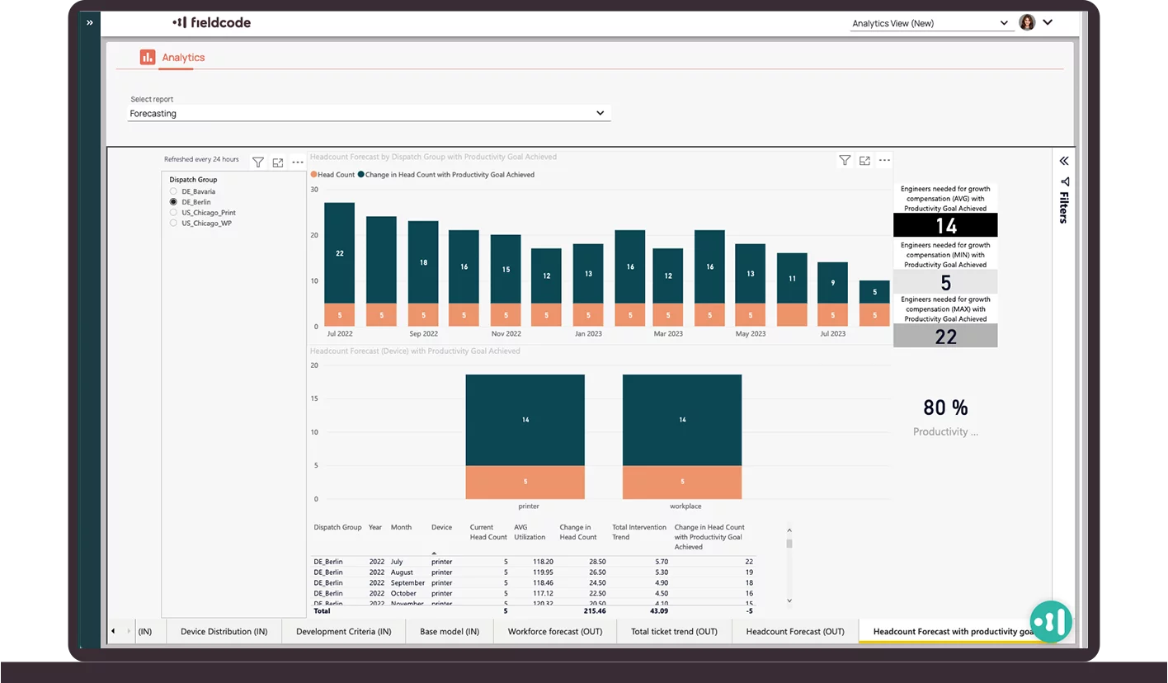Image resolution: width=1168 pixels, height=683 pixels.
Task: Expand the left sidebar with double chevron
Action: (x=89, y=23)
